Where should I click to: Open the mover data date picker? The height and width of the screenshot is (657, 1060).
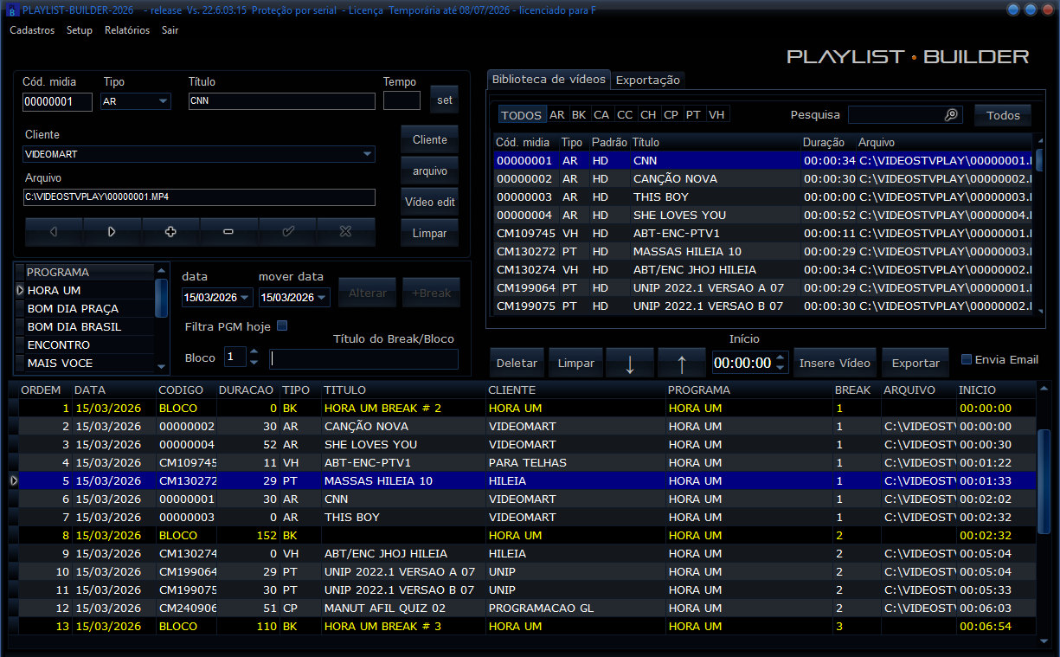pos(322,297)
